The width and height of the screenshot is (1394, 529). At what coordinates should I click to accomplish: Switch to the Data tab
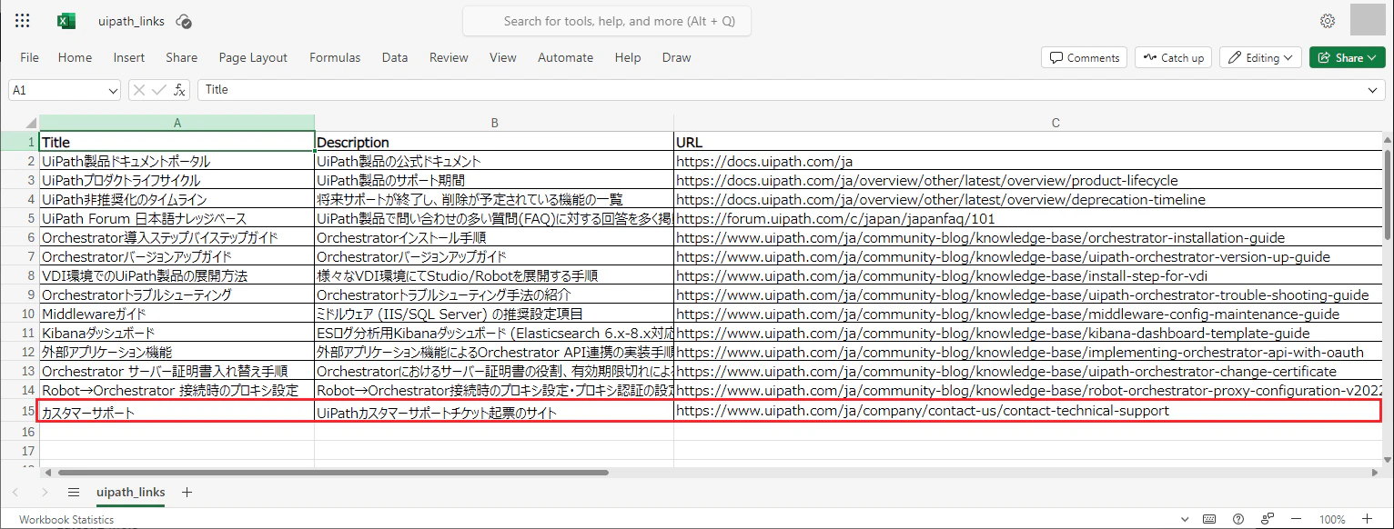395,57
